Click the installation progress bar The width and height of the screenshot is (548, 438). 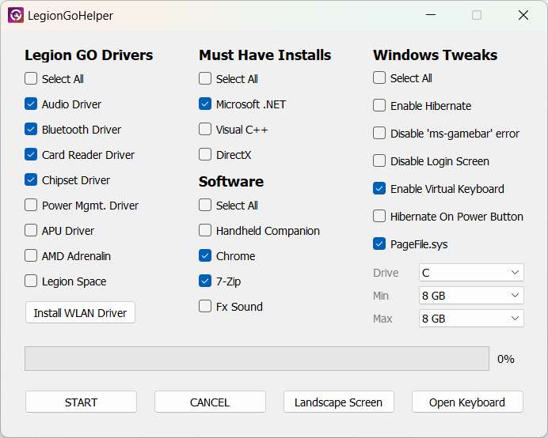[257, 358]
